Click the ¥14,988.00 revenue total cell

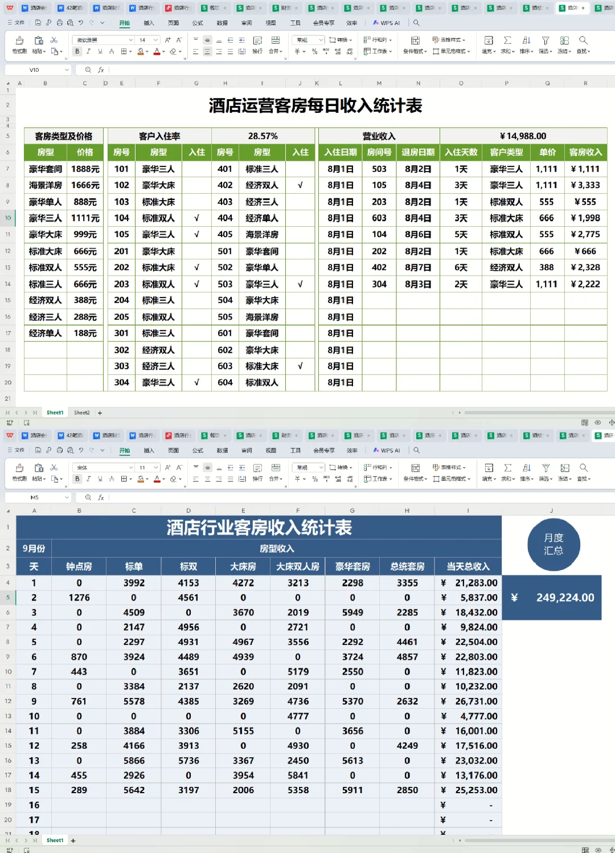[523, 136]
